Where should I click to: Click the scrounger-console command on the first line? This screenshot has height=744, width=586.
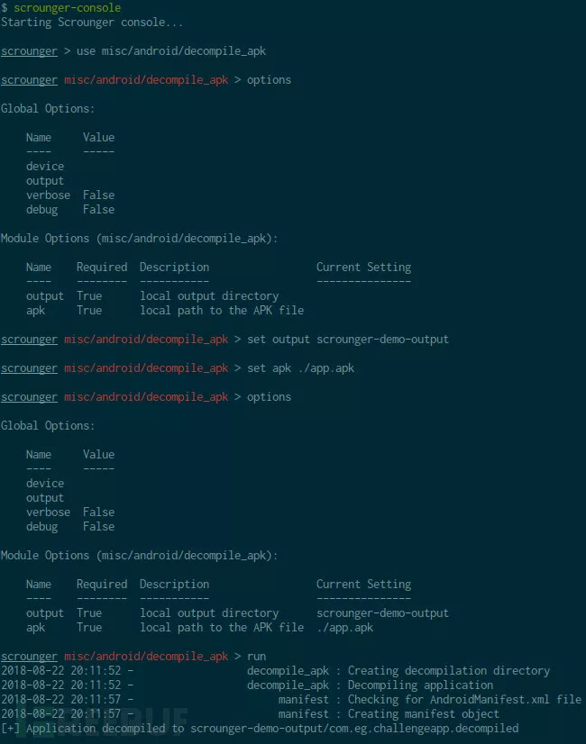[67, 7]
